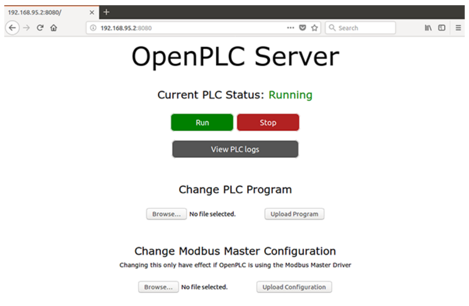Toggle the sidebar view icon
Viewport: 469px width, 306px height.
442,28
